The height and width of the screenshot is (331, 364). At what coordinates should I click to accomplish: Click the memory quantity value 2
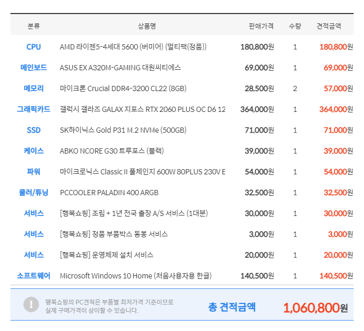[295, 88]
